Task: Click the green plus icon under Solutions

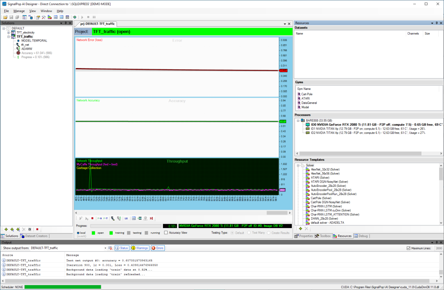Action: 6,229
